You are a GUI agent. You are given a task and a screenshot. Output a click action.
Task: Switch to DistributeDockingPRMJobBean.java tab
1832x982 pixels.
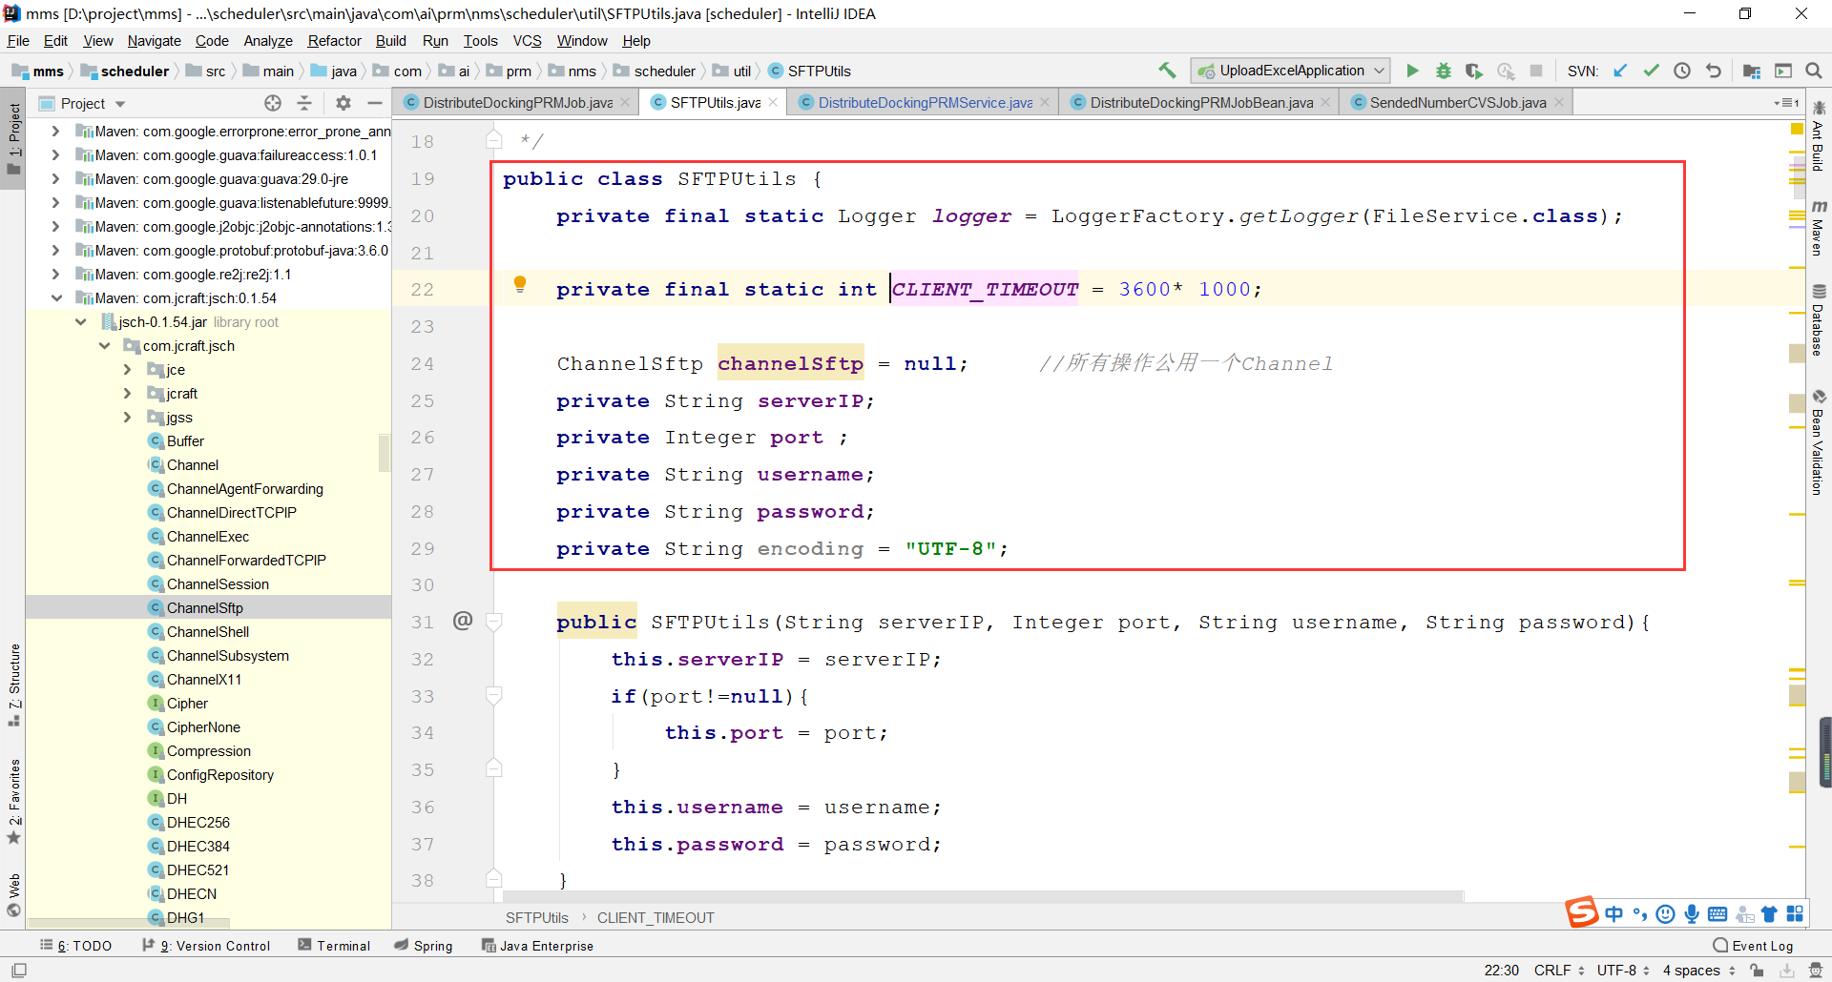pyautogui.click(x=1200, y=103)
